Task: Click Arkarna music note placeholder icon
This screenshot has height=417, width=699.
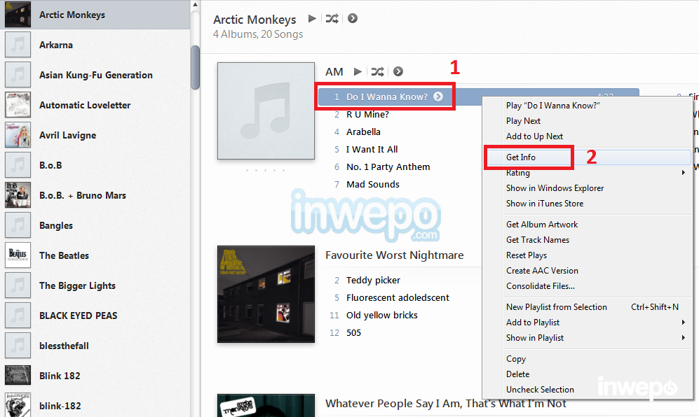Action: (18, 45)
